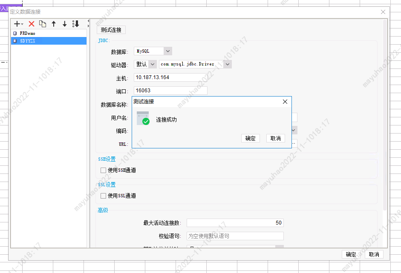This screenshot has width=401, height=273.
Task: Delete the selected connection with the red X
Action: [32, 24]
